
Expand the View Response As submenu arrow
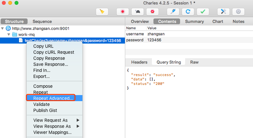[78, 126]
